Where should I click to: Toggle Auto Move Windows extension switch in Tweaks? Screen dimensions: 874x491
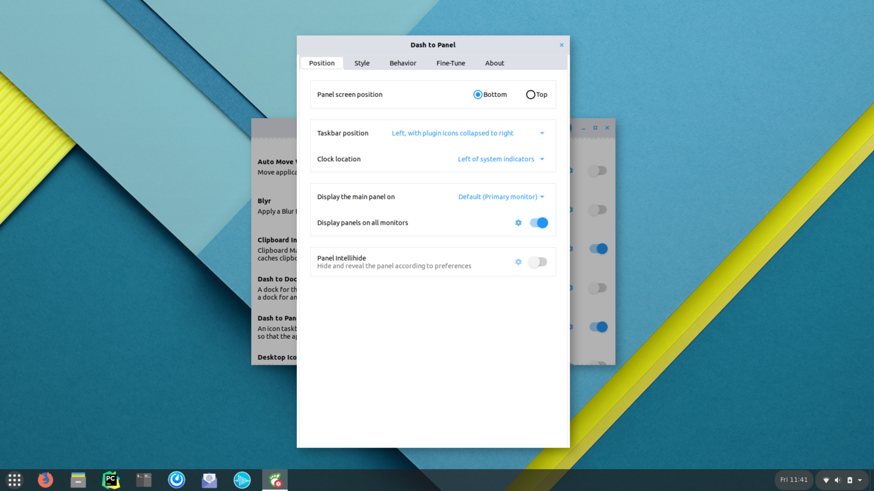[598, 171]
